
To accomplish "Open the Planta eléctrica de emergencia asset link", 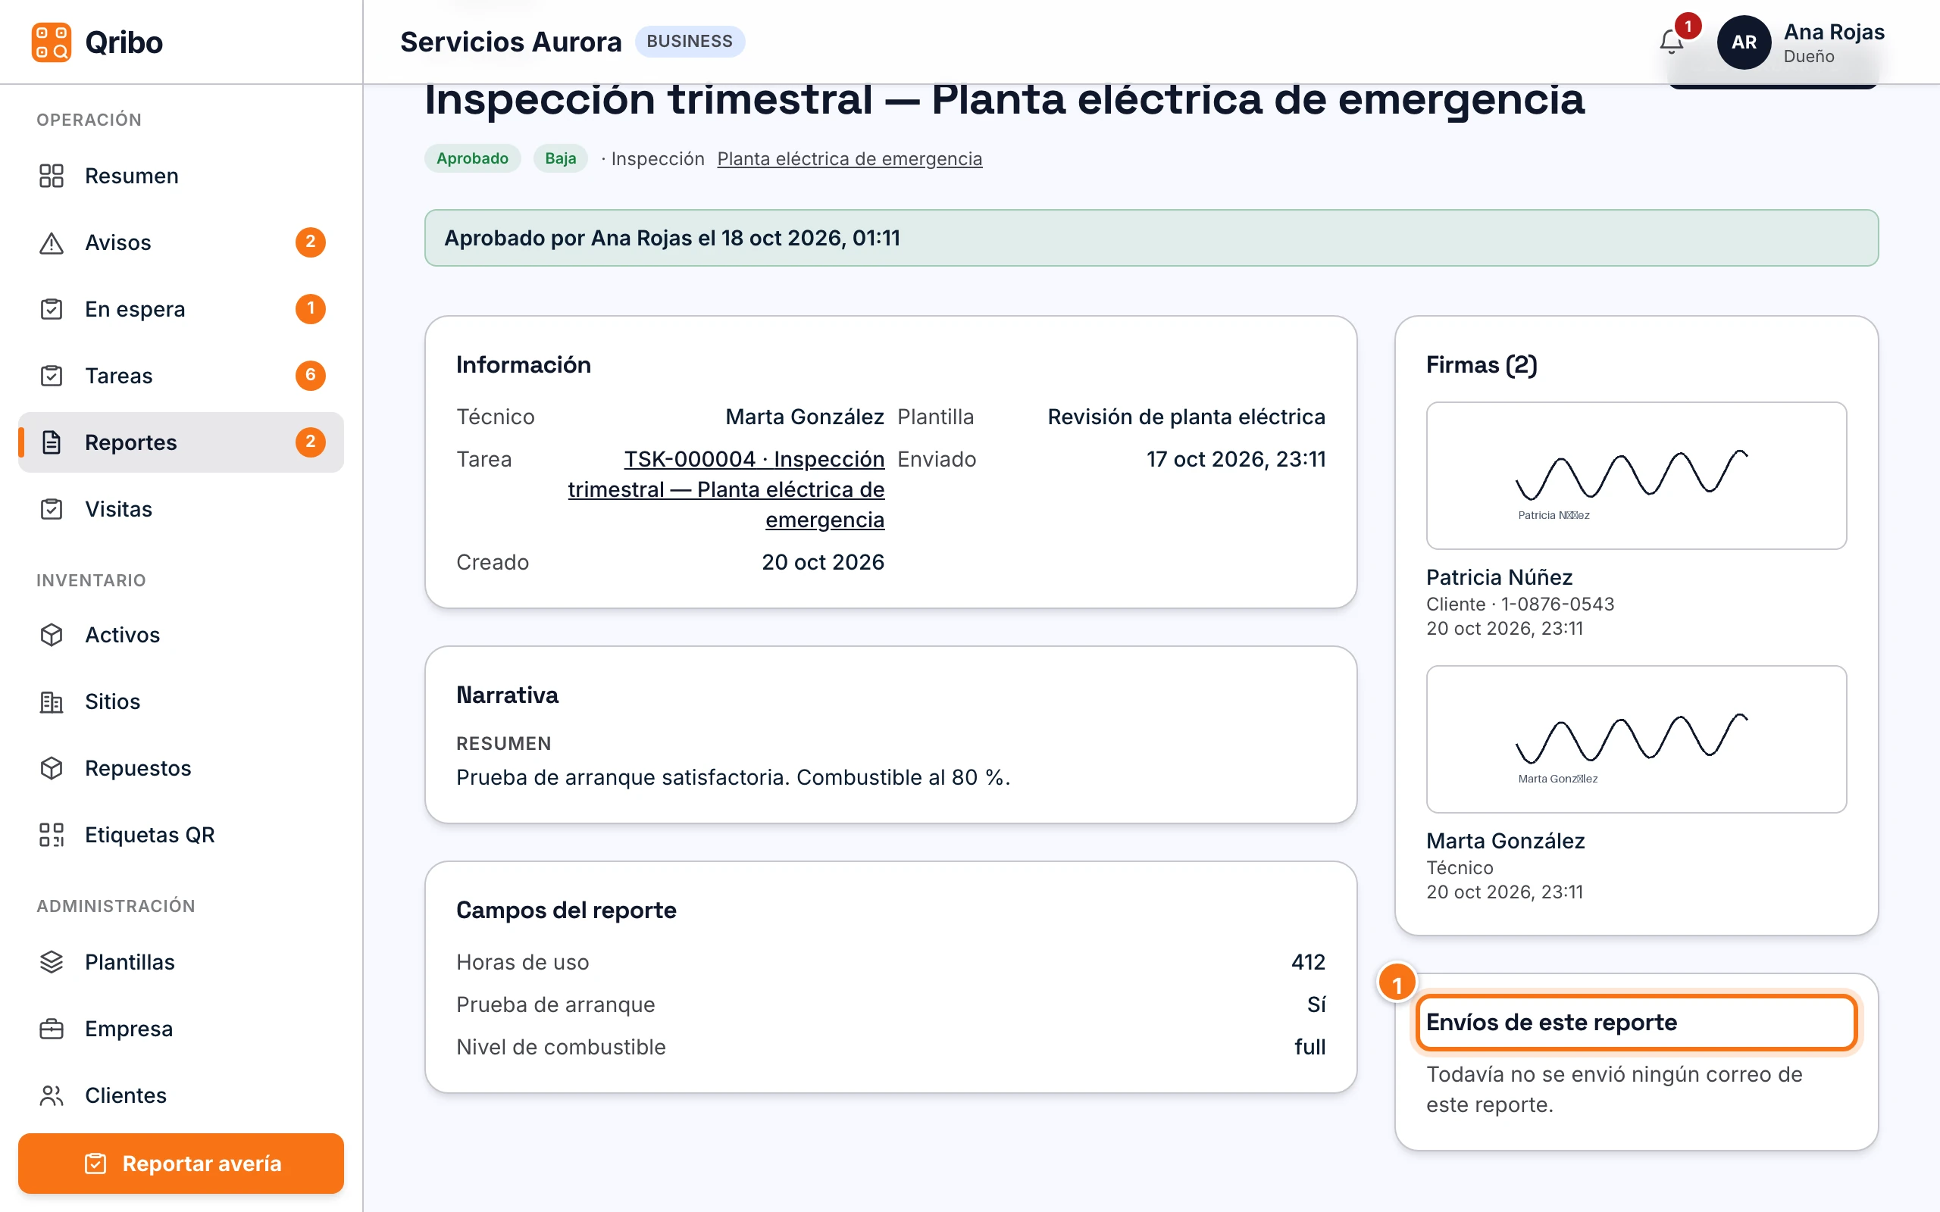I will click(849, 159).
